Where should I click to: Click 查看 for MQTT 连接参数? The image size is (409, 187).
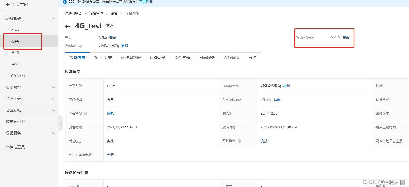(110, 155)
